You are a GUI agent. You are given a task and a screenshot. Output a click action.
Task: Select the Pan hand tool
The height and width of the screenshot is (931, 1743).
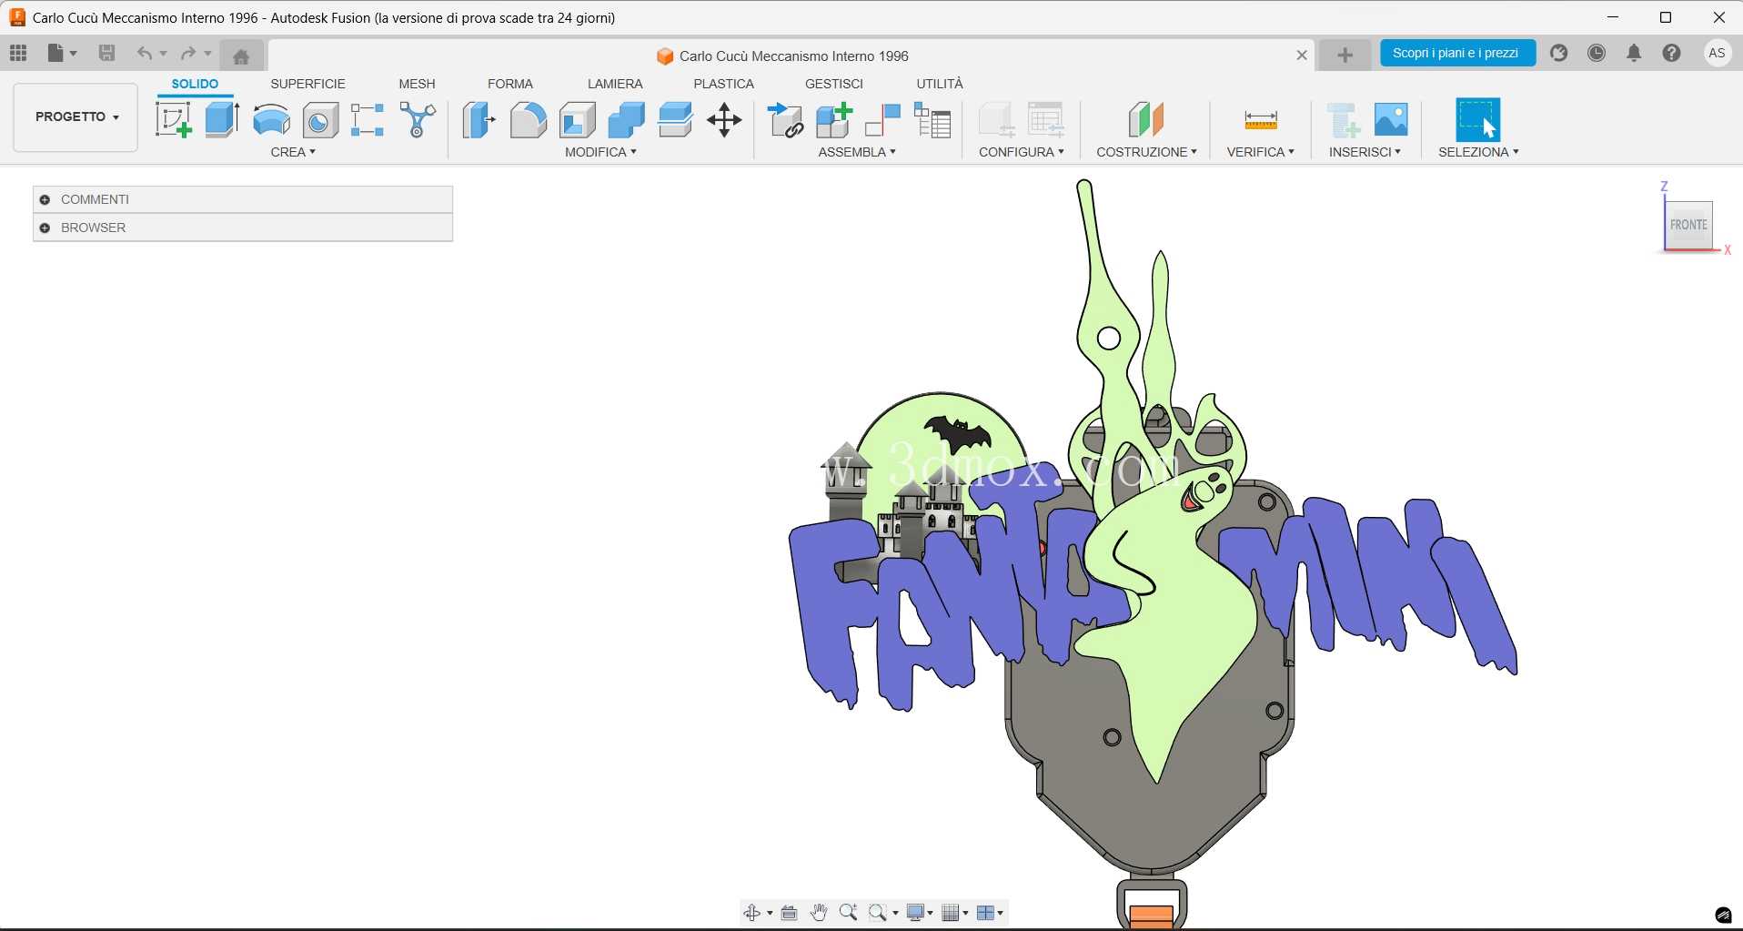819,913
